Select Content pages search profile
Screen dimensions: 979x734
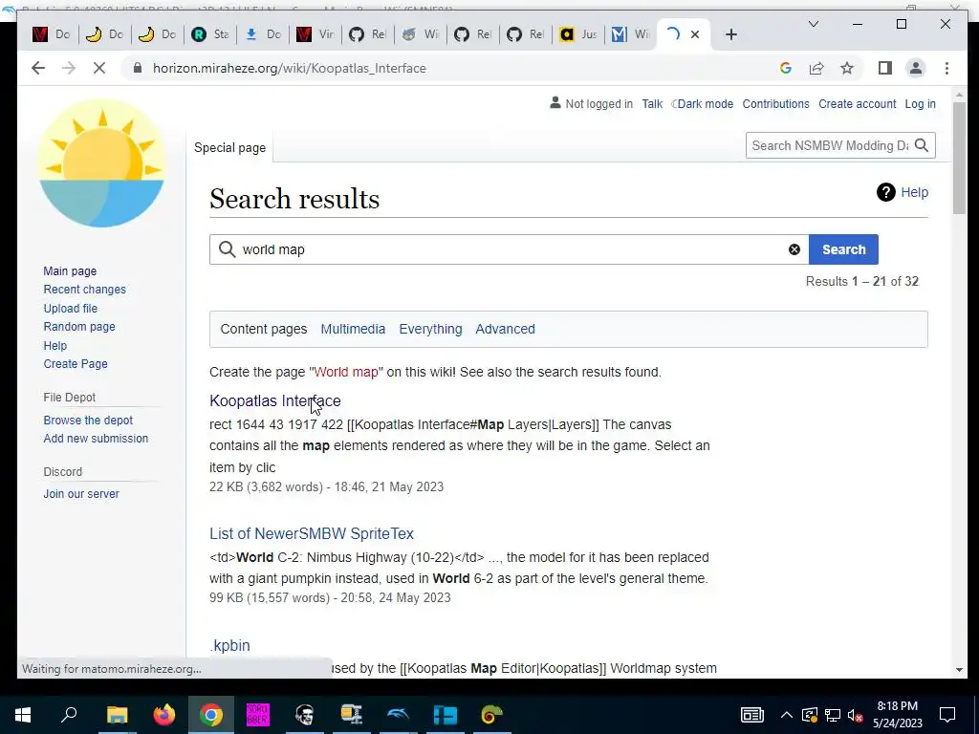coord(264,329)
